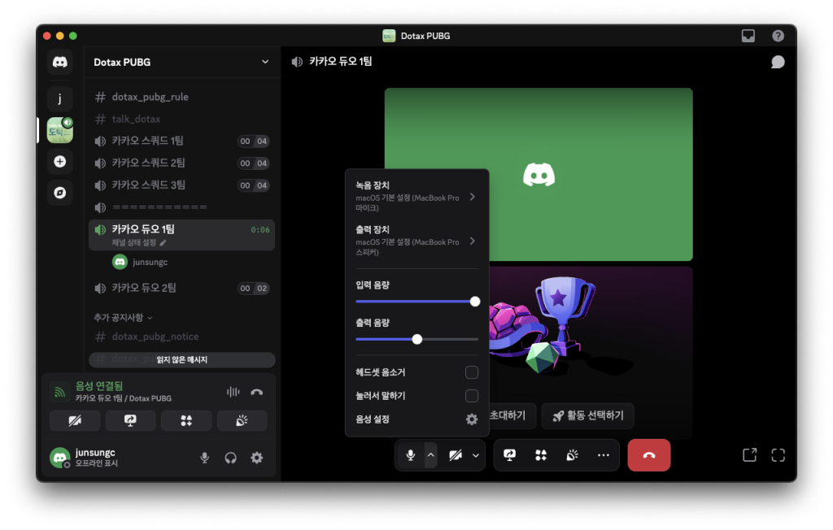Collapse the 추가 공지사항 category
This screenshot has width=833, height=530.
124,317
